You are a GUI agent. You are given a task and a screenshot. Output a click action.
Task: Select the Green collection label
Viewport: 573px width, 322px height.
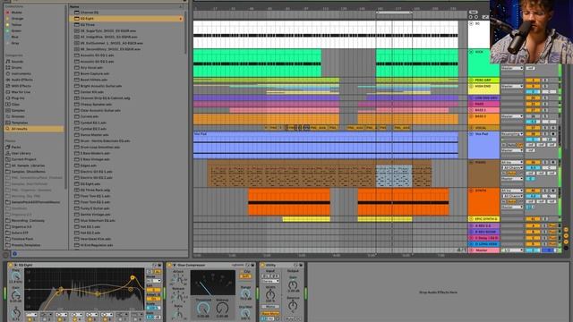coord(16,31)
